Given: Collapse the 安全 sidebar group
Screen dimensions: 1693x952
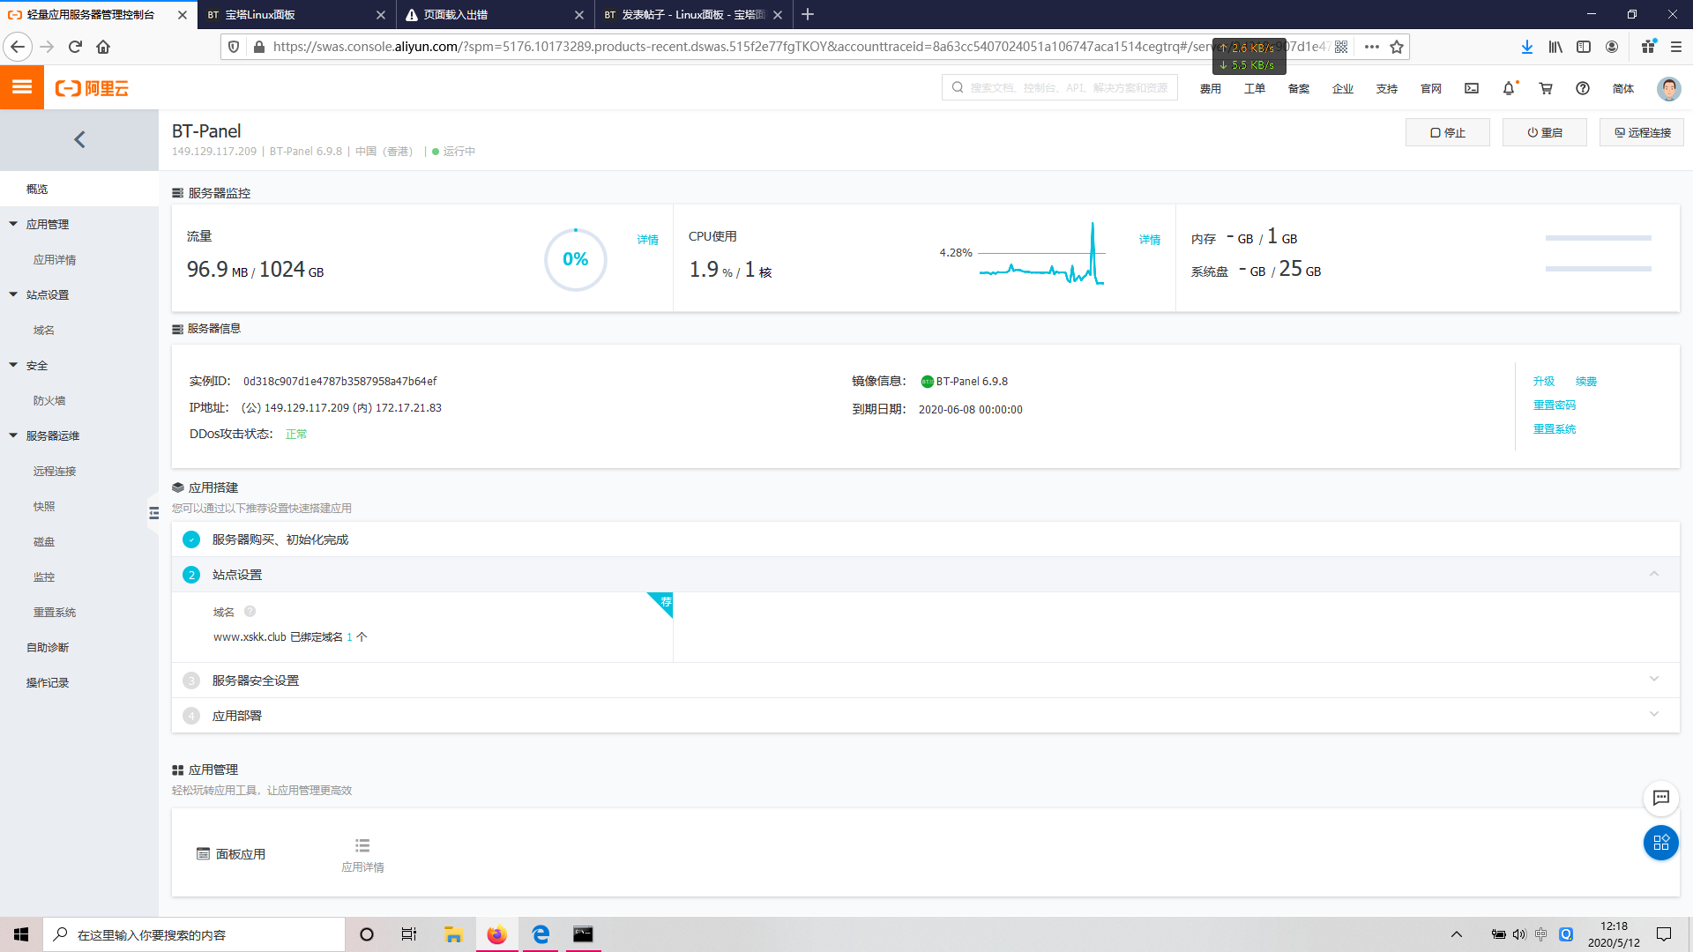Looking at the screenshot, I should pos(13,365).
